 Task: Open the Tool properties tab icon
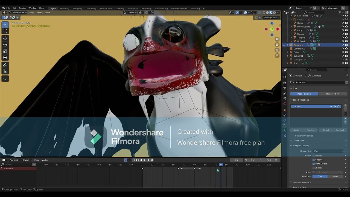(x=285, y=77)
